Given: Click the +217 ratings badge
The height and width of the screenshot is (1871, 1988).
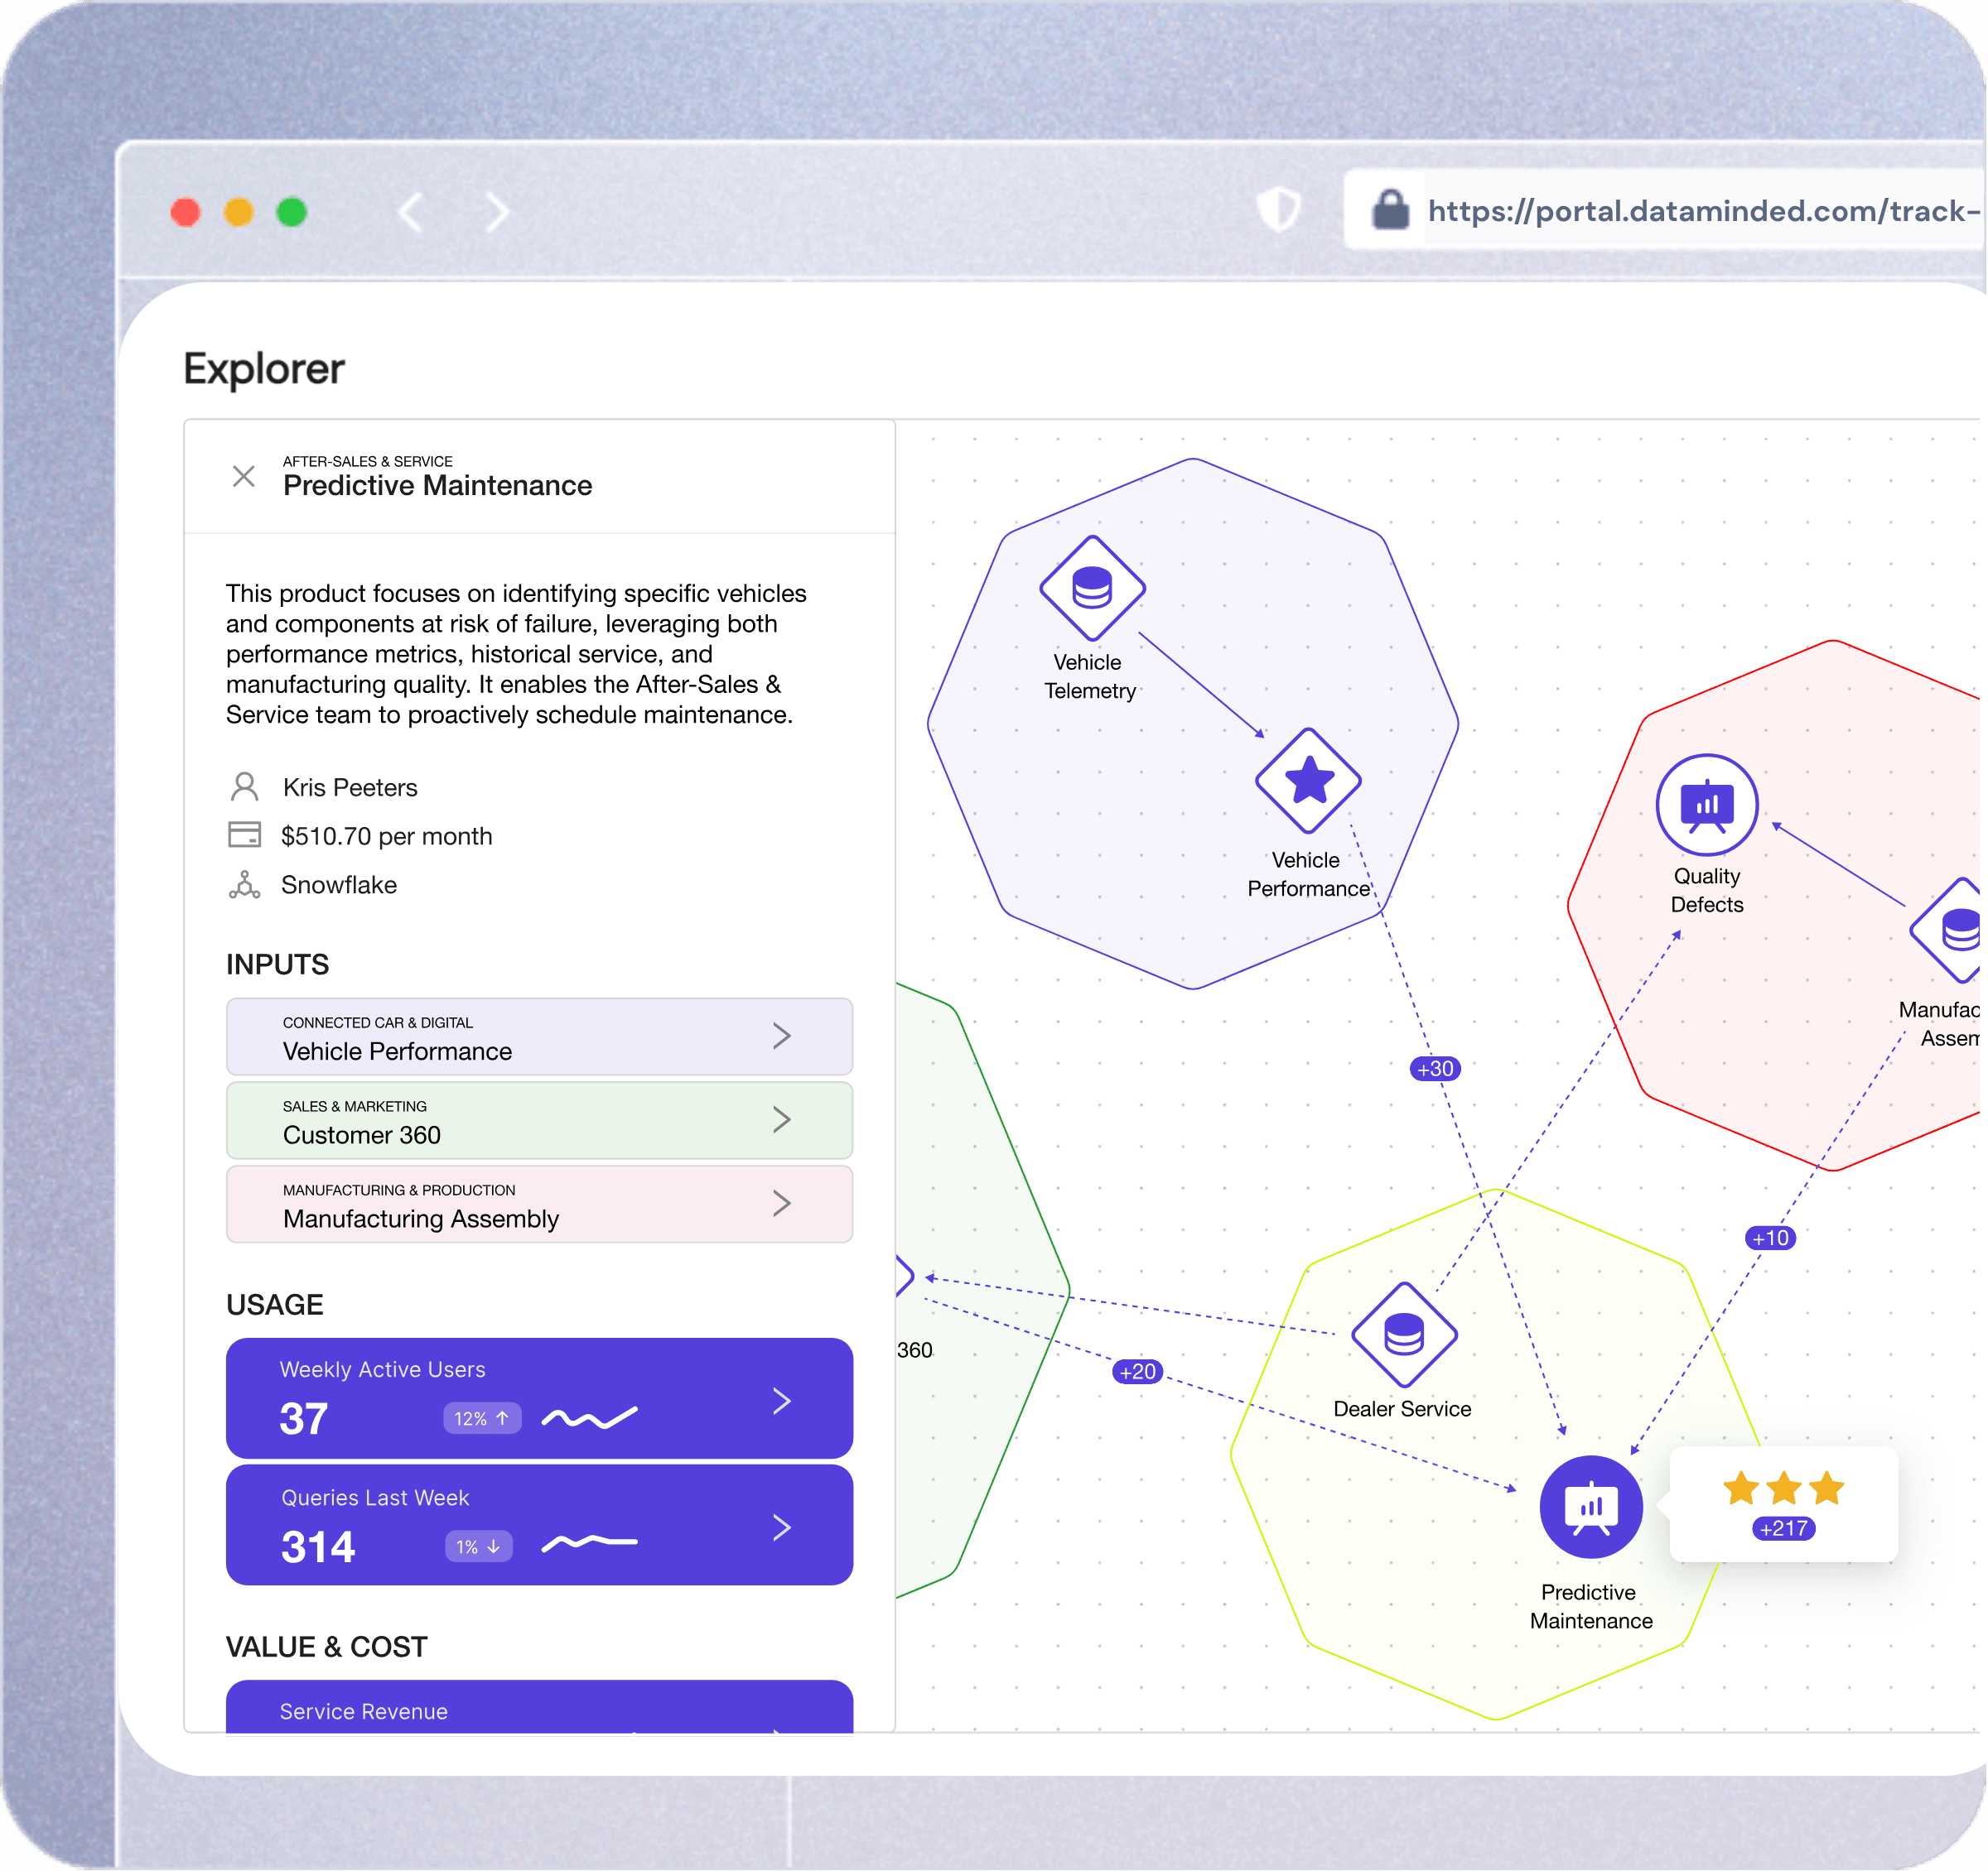Looking at the screenshot, I should [x=1783, y=1528].
